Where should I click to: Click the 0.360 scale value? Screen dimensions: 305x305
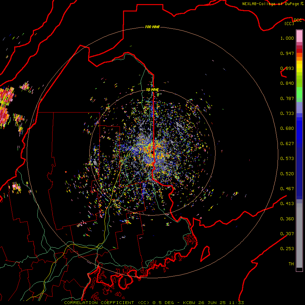coord(287,219)
